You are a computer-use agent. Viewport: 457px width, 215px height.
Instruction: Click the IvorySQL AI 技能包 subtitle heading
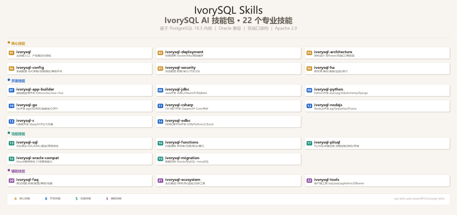point(228,20)
